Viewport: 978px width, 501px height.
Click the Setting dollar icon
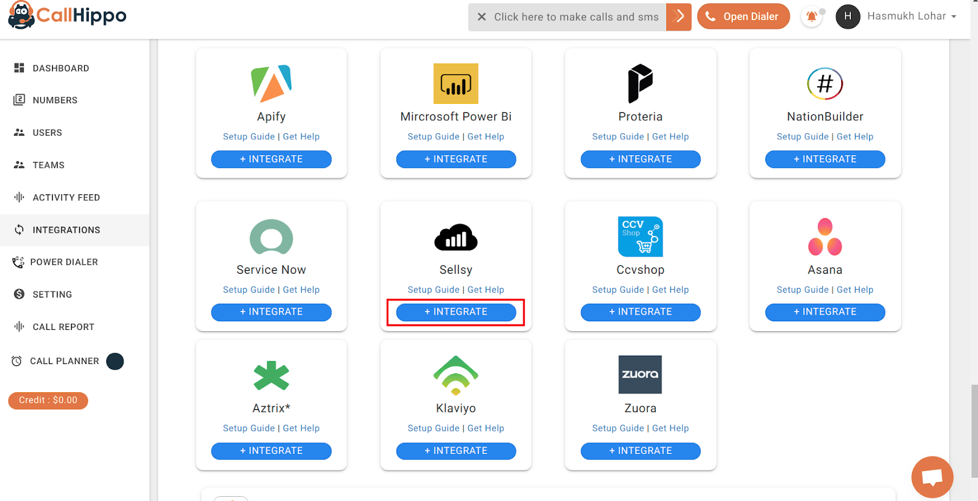coord(19,294)
